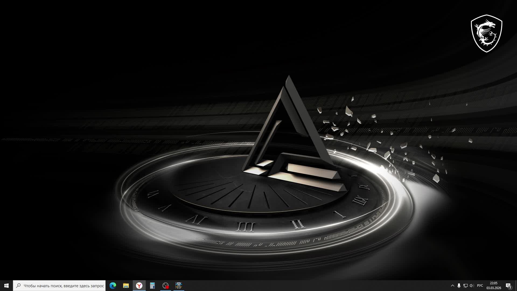Open network status icon in tray
517x291 pixels.
465,286
